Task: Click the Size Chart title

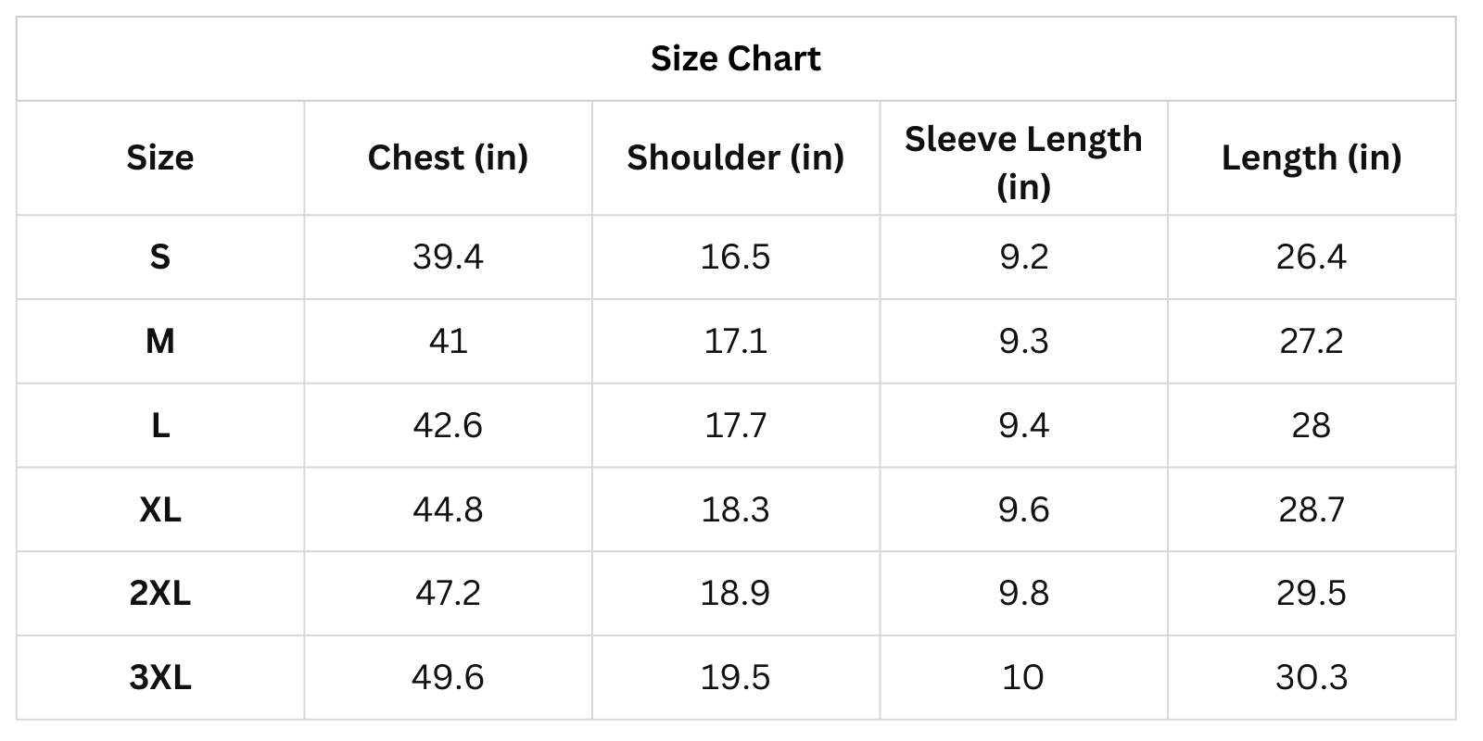Action: [x=735, y=58]
